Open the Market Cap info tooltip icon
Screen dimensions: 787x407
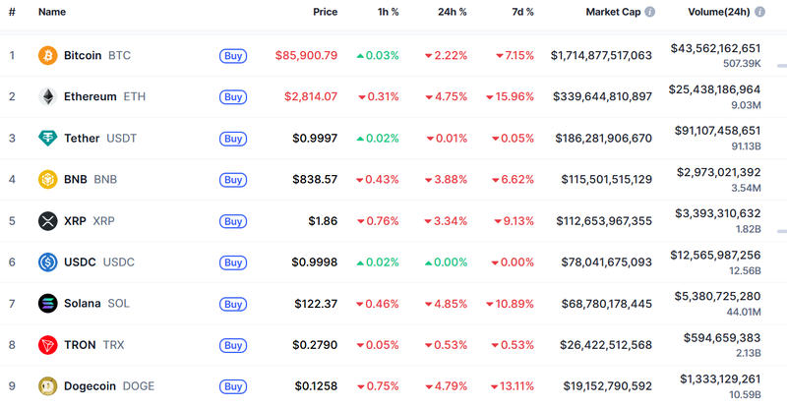click(648, 13)
